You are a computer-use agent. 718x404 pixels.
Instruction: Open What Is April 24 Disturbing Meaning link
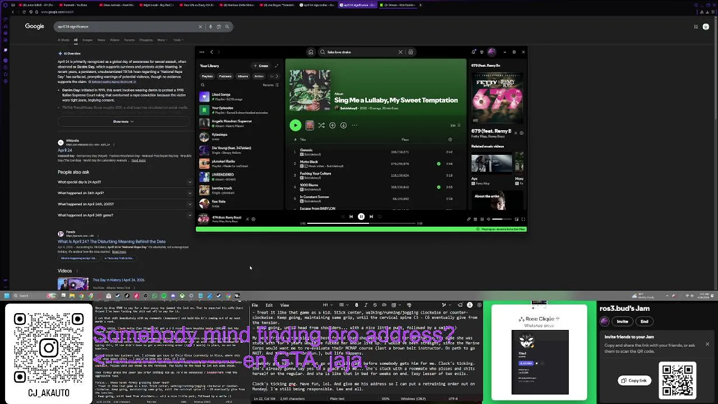click(x=112, y=241)
